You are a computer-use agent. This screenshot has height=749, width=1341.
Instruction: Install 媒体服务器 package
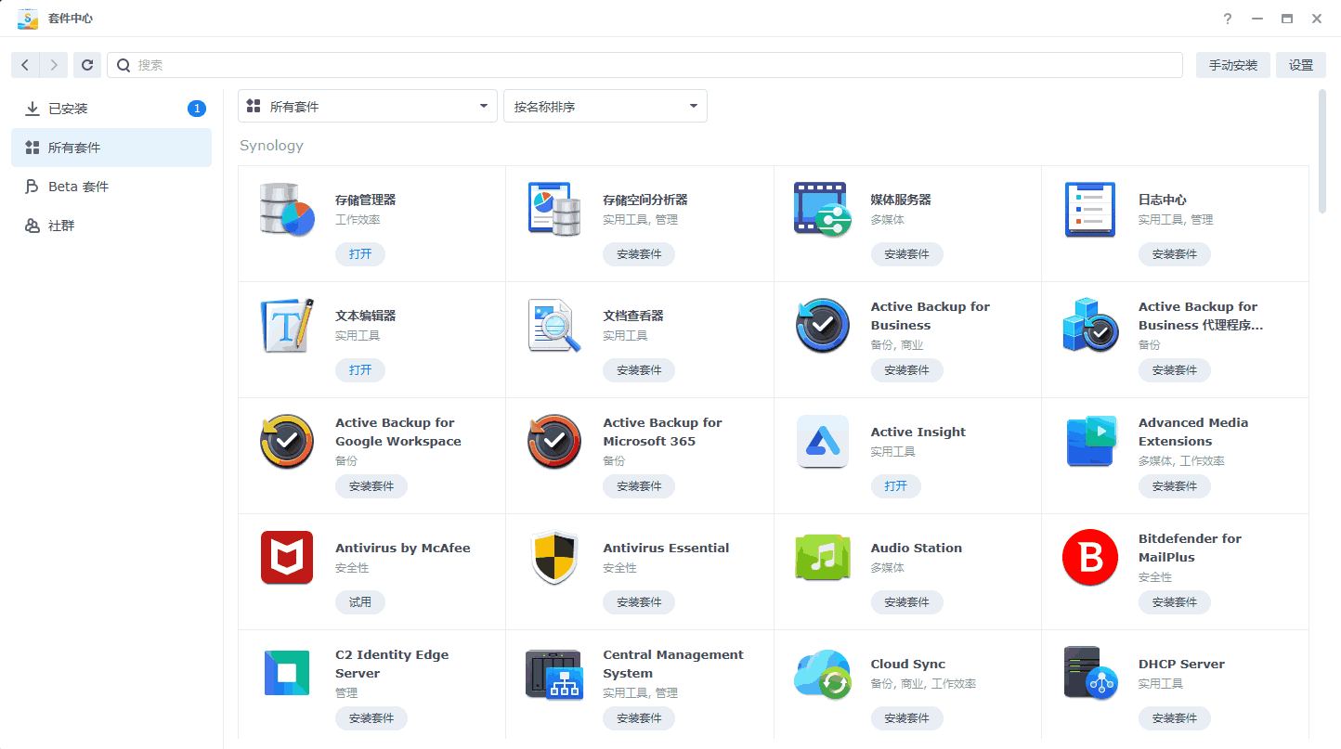coord(906,254)
